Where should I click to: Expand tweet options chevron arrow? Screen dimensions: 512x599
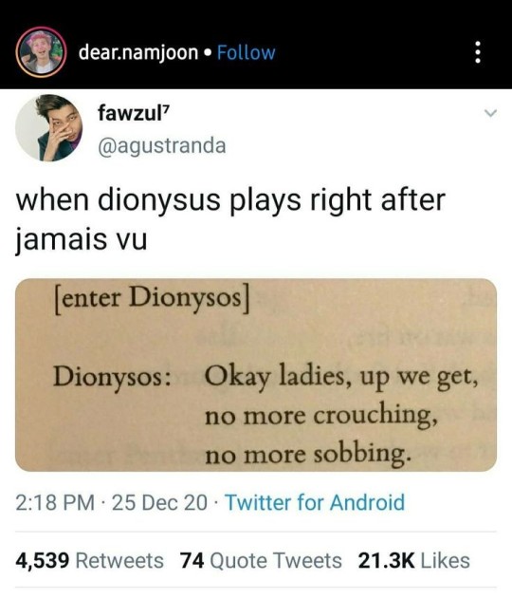pyautogui.click(x=490, y=113)
